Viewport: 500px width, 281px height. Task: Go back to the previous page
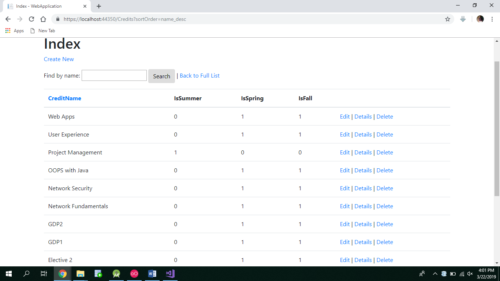8,19
